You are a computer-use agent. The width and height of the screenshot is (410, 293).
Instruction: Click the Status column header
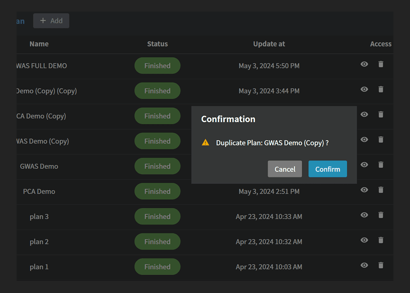point(157,44)
